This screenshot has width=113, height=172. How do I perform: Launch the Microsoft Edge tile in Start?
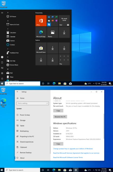pyautogui.click(x=41, y=33)
